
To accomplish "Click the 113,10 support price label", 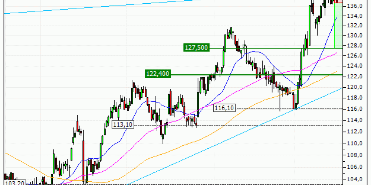I will tap(123, 124).
